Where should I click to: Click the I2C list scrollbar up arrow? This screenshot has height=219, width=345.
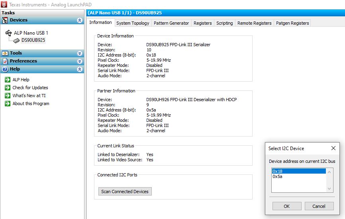[329, 172]
